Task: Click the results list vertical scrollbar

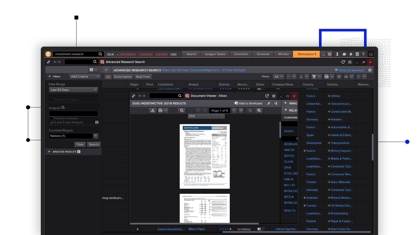Action: [x=373, y=147]
